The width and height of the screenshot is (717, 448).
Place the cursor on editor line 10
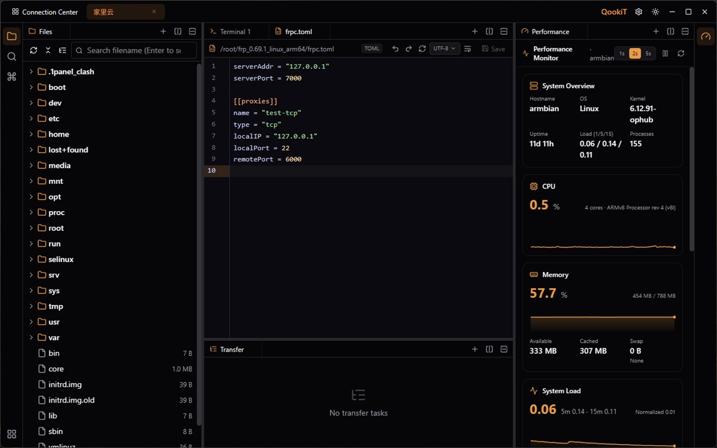pyautogui.click(x=370, y=171)
